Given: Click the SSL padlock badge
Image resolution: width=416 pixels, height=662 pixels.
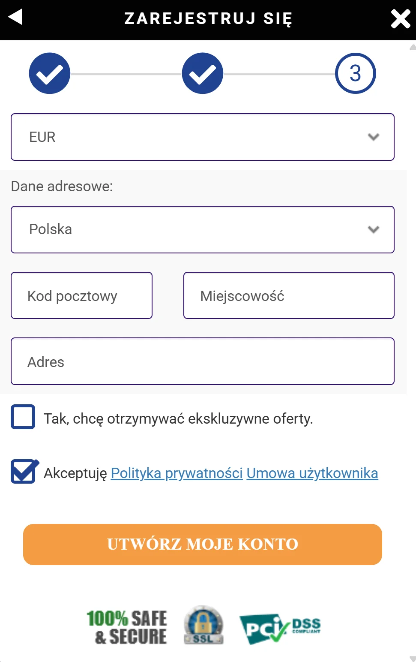Looking at the screenshot, I should pyautogui.click(x=203, y=625).
